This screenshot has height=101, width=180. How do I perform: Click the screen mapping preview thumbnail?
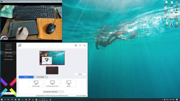tap(52, 58)
